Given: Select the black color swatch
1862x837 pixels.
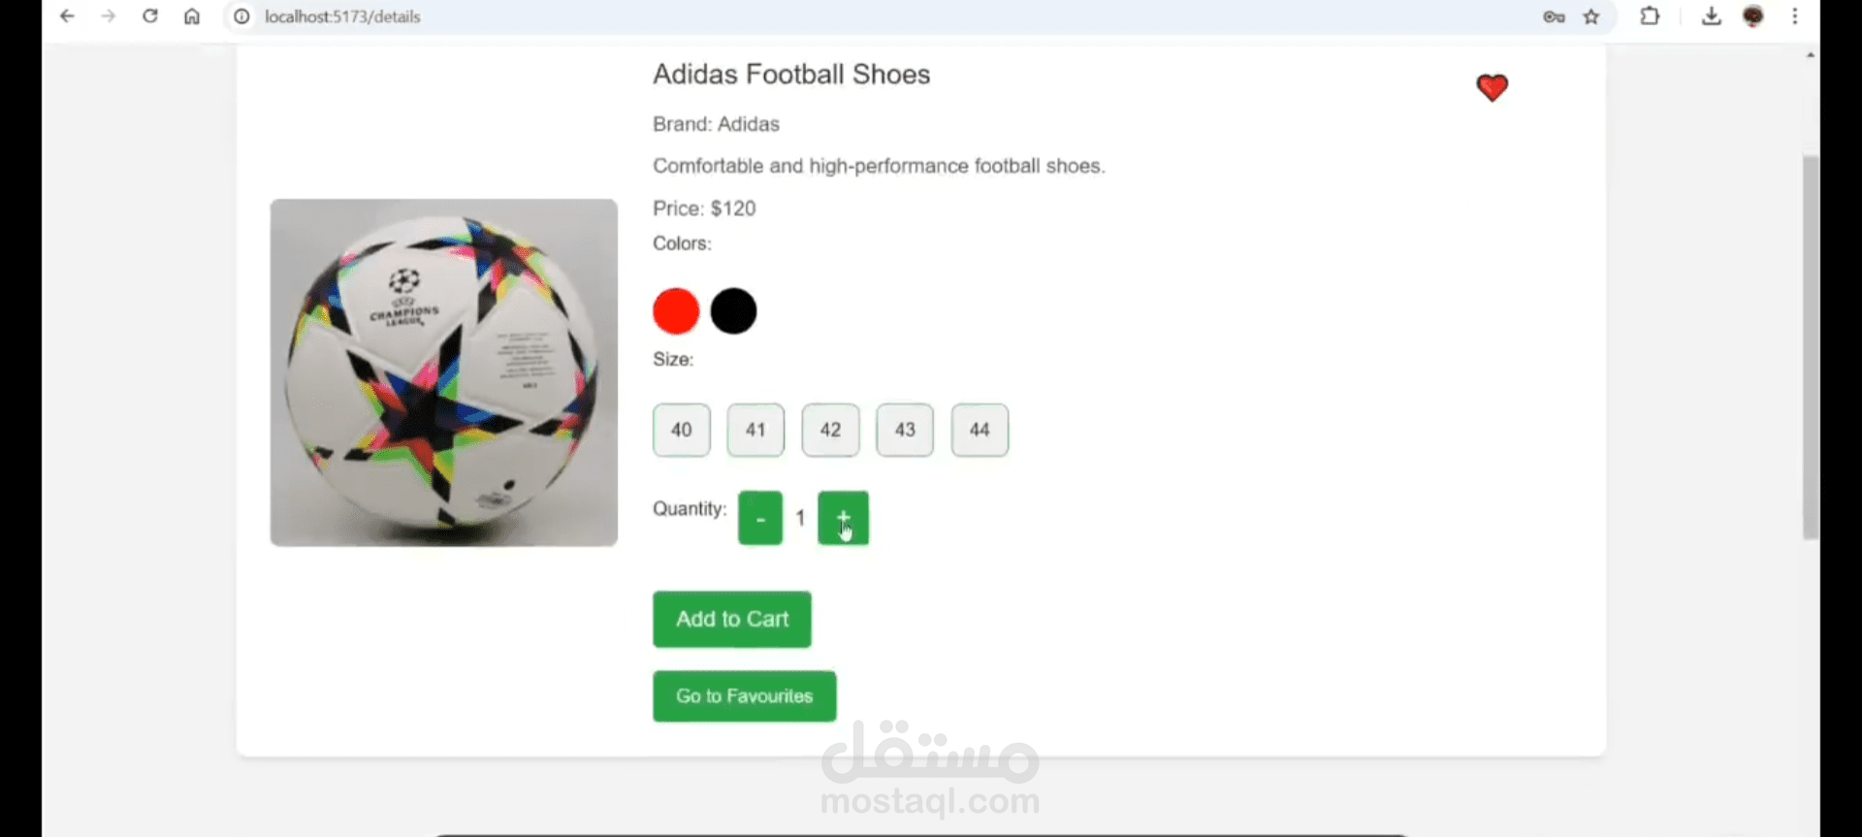Looking at the screenshot, I should click(733, 311).
